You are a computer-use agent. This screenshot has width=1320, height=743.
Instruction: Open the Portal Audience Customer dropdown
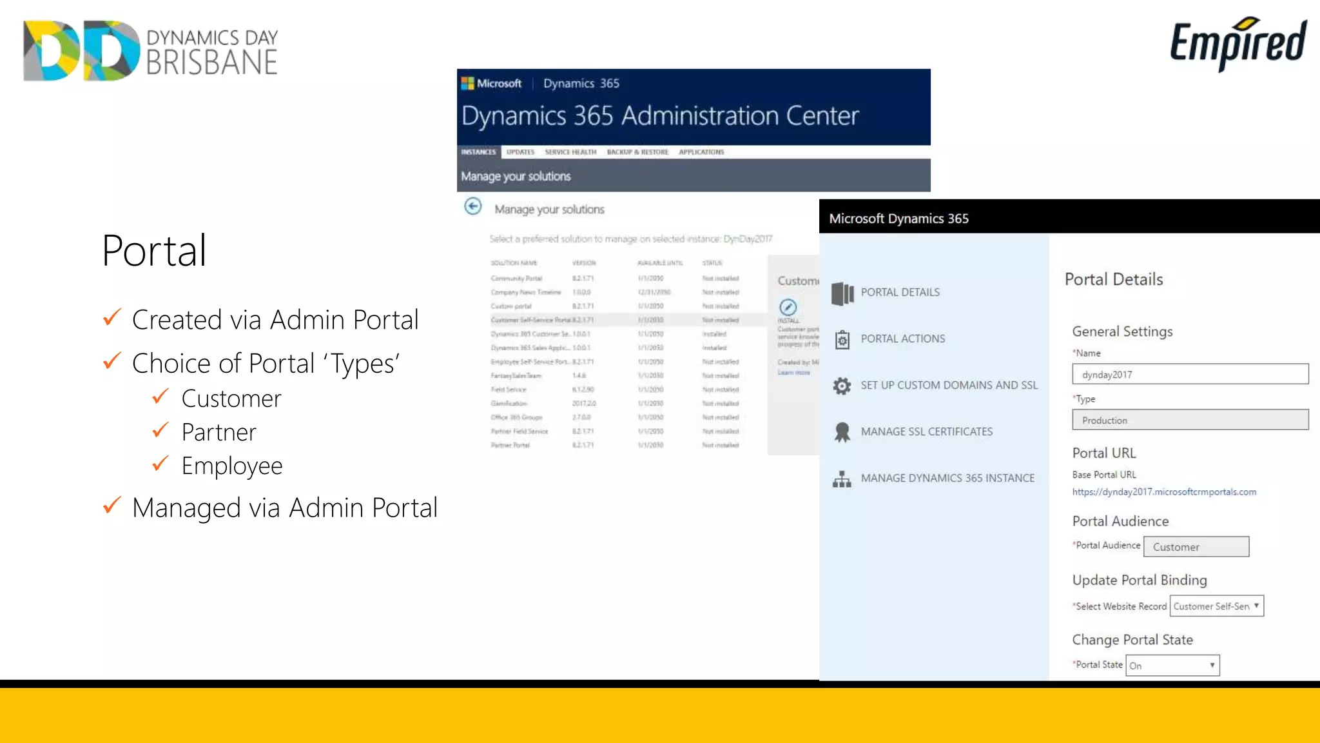[1196, 546]
